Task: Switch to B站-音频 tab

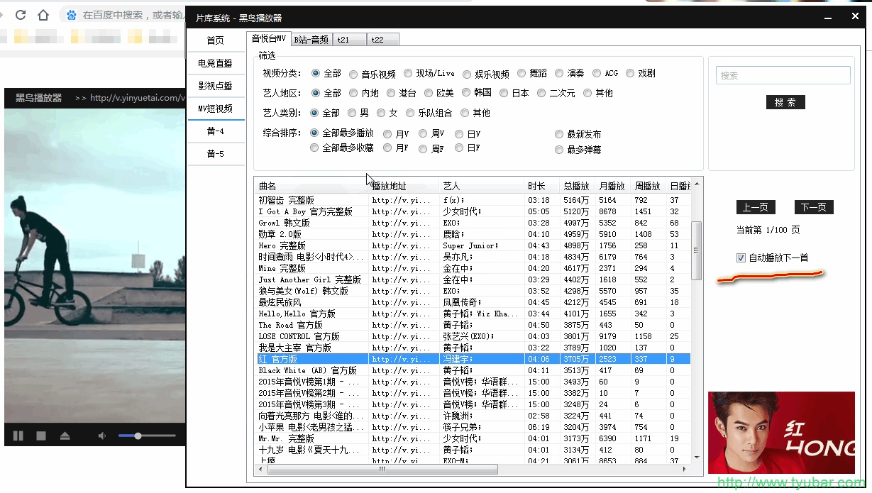Action: (311, 40)
